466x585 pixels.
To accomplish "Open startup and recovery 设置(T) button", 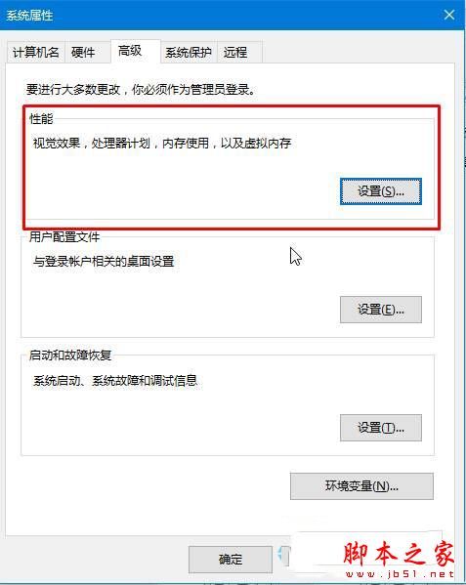I will click(x=381, y=428).
